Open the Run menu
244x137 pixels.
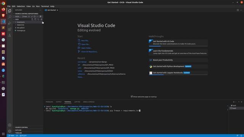point(38,6)
